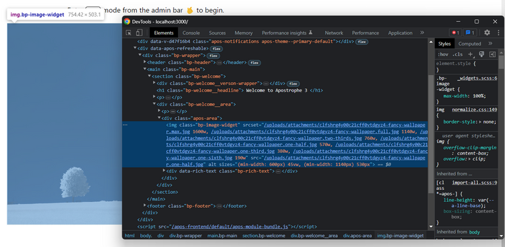The image size is (505, 247).
Task: Show more DevTools tabs via chevron
Action: pyautogui.click(x=422, y=33)
